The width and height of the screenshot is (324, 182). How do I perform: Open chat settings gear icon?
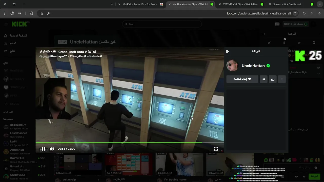(304, 176)
